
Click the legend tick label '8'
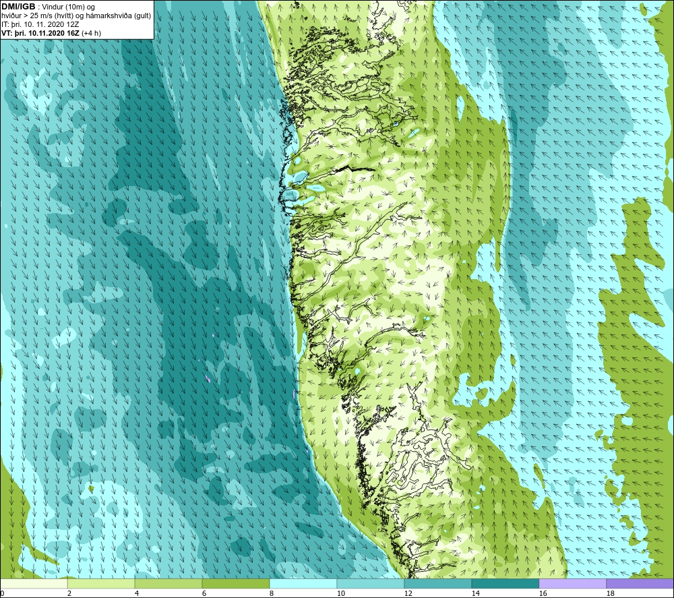click(271, 593)
